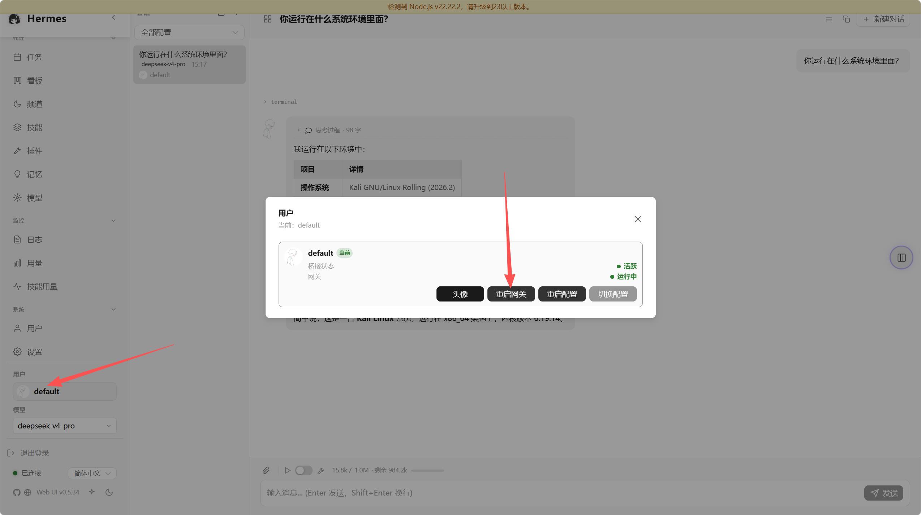Click the Web UI v0.5.34 version text
Screen dimensions: 921x515
click(x=58, y=492)
